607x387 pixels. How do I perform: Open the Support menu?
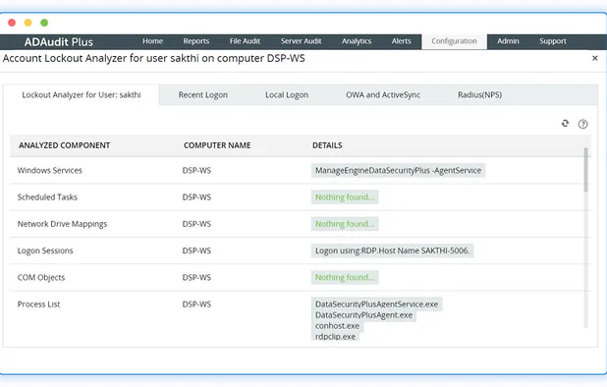coord(553,41)
